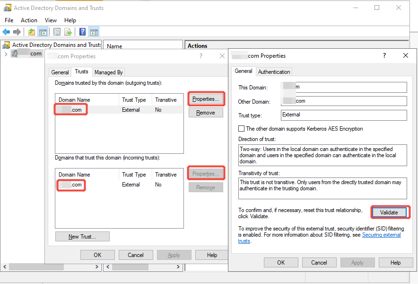The image size is (418, 284).
Task: Select General tab in trust Properties dialog
Action: [x=244, y=71]
